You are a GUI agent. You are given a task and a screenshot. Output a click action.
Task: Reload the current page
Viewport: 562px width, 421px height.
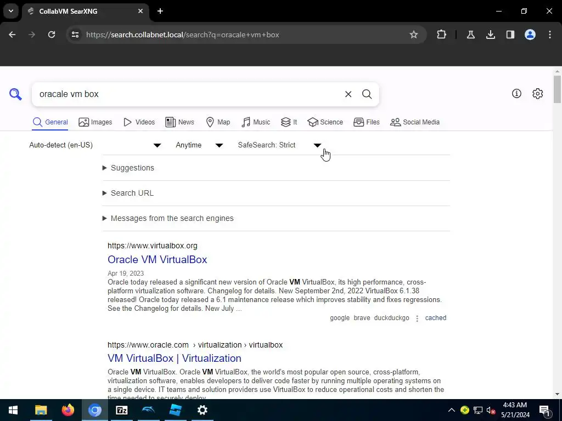52,35
